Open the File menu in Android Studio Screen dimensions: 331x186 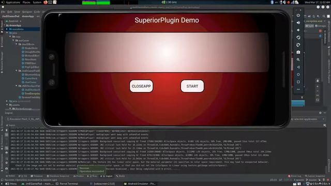coord(4,12)
